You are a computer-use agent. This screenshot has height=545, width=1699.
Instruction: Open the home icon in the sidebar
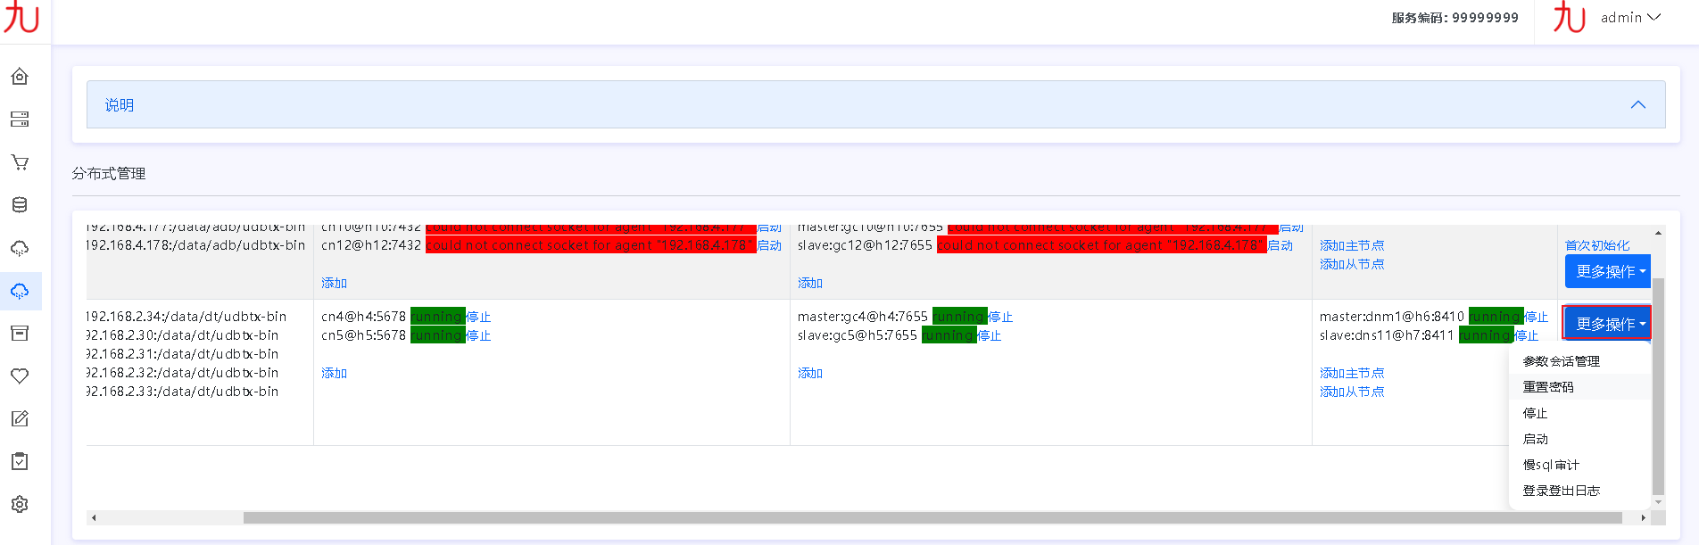pos(20,77)
